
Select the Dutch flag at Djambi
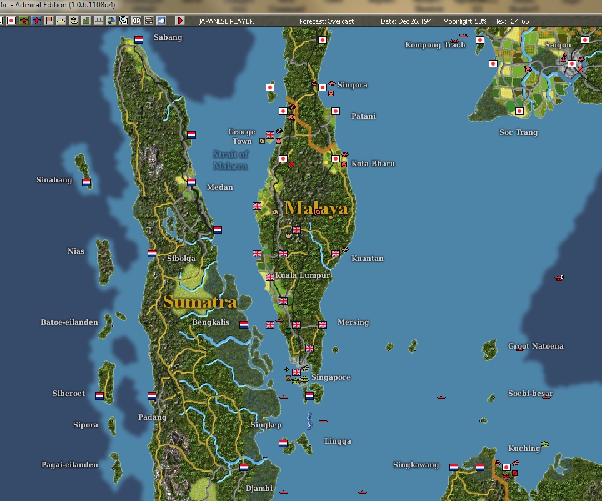pyautogui.click(x=243, y=467)
